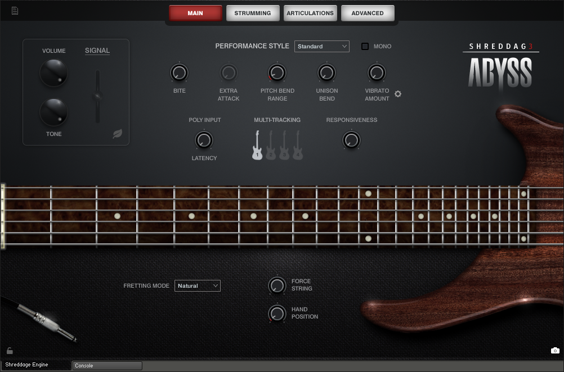Image resolution: width=564 pixels, height=372 pixels.
Task: Open the Console selector at the bottom
Action: [x=106, y=365]
